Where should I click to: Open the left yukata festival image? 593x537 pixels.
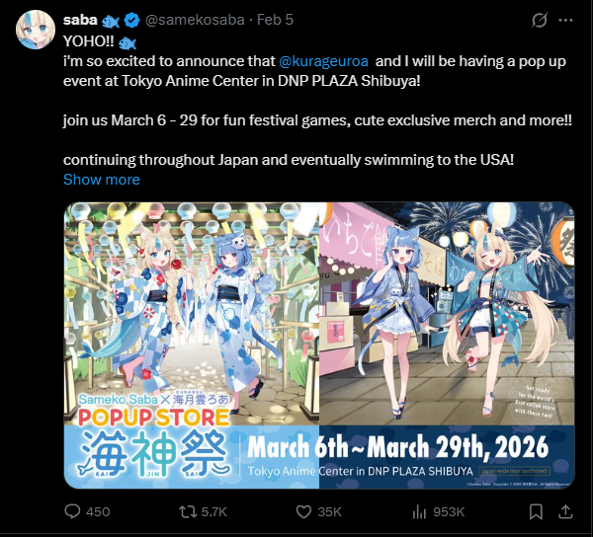[192, 345]
